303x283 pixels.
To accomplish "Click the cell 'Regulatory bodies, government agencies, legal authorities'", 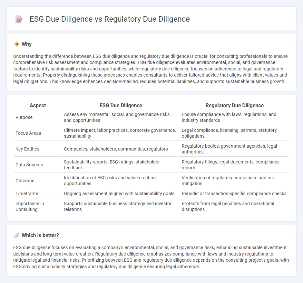I will click(234, 149).
